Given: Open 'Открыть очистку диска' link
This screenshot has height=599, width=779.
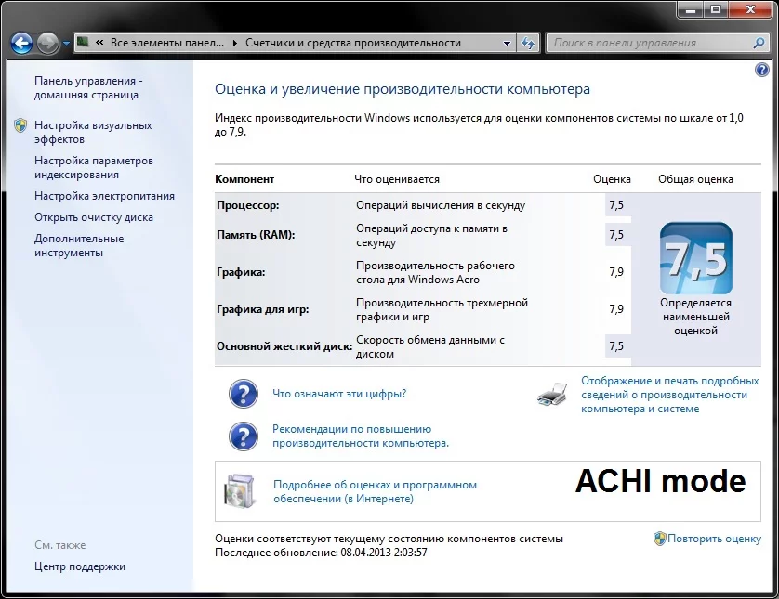Looking at the screenshot, I should click(x=93, y=217).
